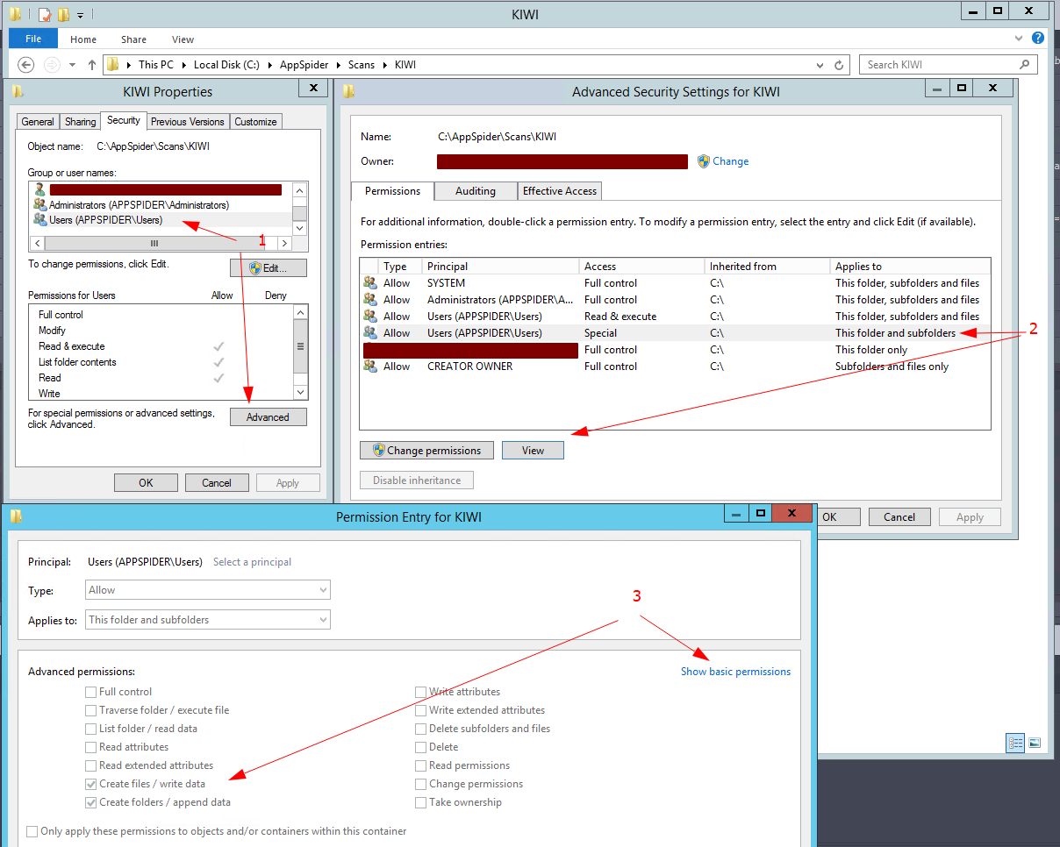Toggle the Write attributes checkbox
1060x847 pixels.
pyautogui.click(x=421, y=692)
